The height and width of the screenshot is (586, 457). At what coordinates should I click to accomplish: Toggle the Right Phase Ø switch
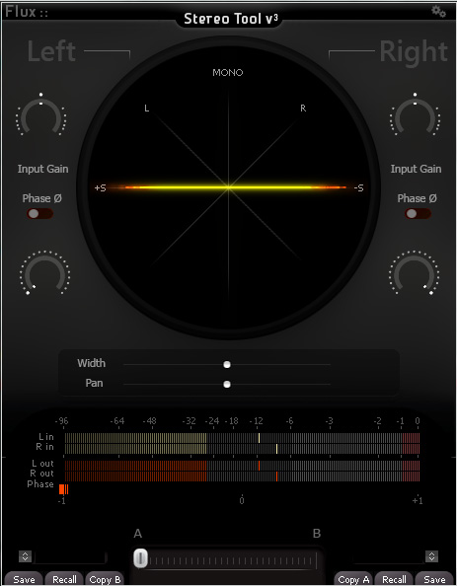point(418,213)
